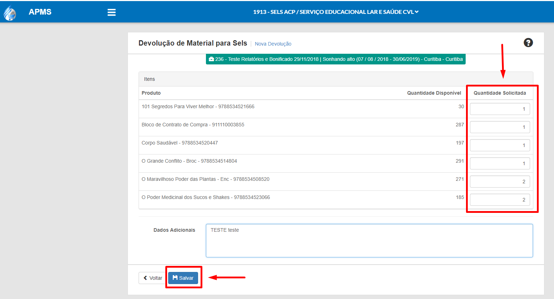Select product text O Grande Conflito - Broc

click(x=190, y=161)
